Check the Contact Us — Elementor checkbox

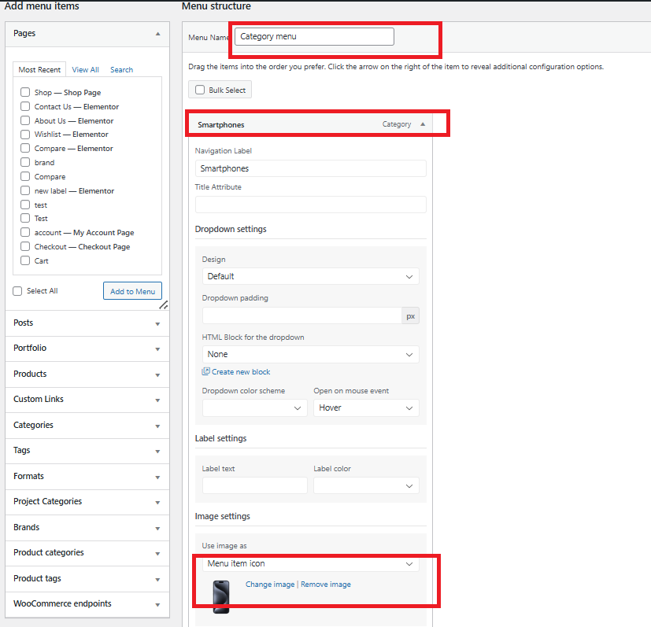(25, 106)
